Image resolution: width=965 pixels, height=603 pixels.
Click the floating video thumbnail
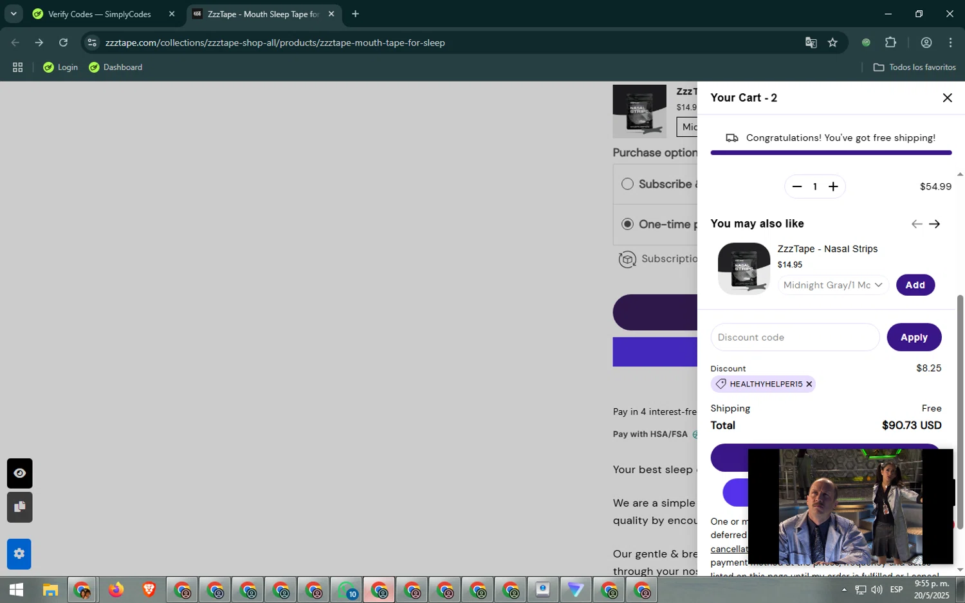(x=850, y=507)
